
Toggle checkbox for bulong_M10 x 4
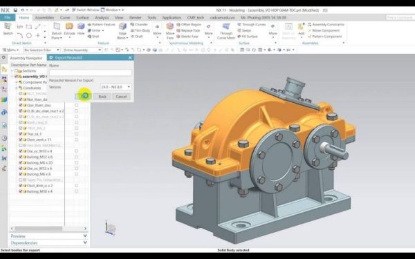[x=20, y=191]
